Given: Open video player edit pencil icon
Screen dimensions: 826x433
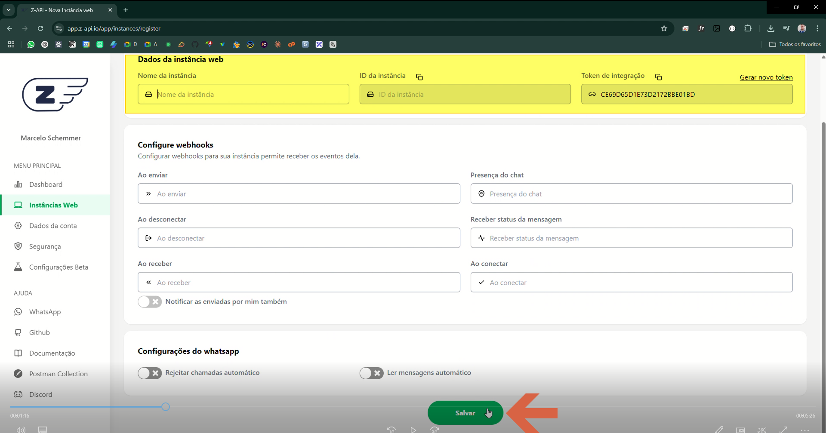Looking at the screenshot, I should point(719,430).
